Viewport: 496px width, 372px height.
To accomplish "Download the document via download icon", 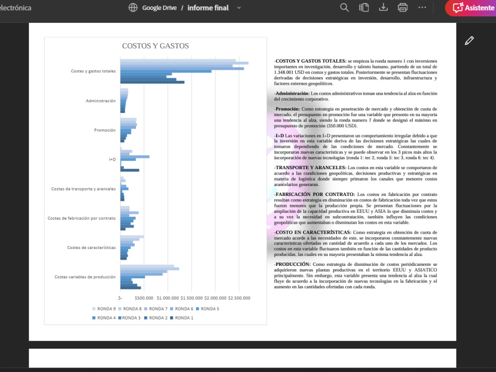I will pos(383,7).
